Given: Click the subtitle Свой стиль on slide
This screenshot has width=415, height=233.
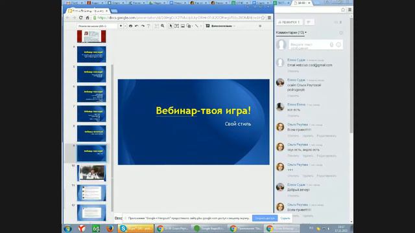Looking at the screenshot, I should pyautogui.click(x=238, y=124).
